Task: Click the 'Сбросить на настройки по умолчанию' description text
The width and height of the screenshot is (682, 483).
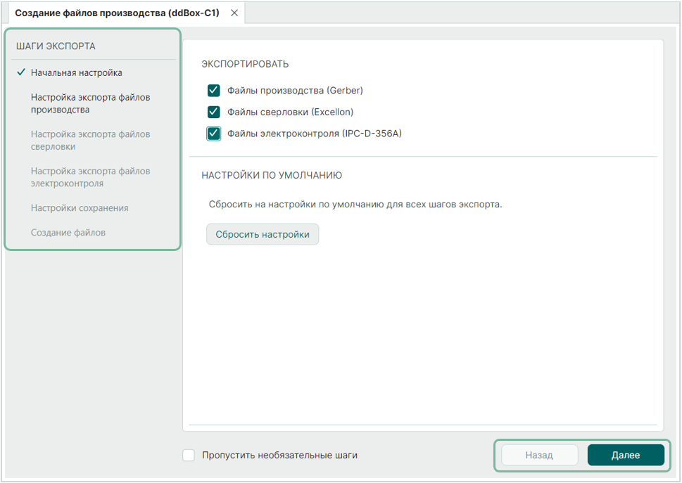Action: pos(355,204)
